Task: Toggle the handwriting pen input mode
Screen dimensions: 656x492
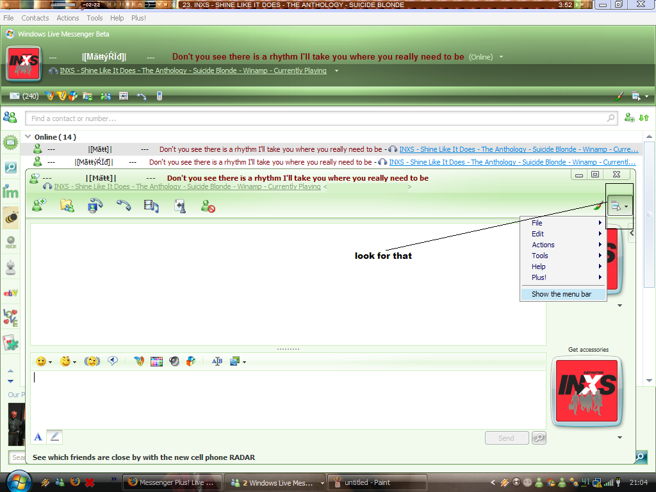Action: point(54,437)
